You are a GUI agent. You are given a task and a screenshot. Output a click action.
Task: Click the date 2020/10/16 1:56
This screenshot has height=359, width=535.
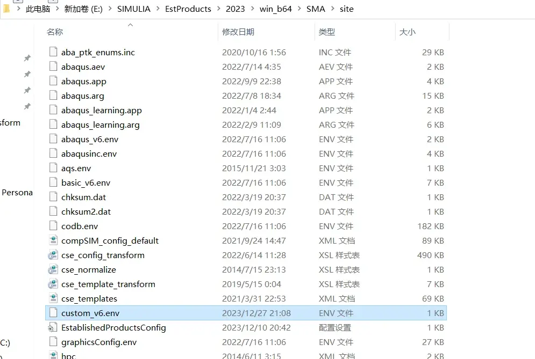tap(254, 53)
